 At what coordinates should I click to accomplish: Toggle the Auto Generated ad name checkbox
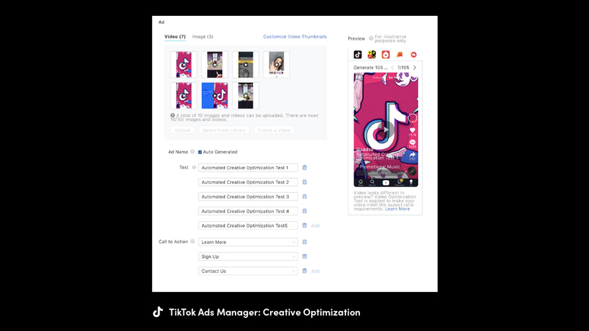pyautogui.click(x=200, y=152)
